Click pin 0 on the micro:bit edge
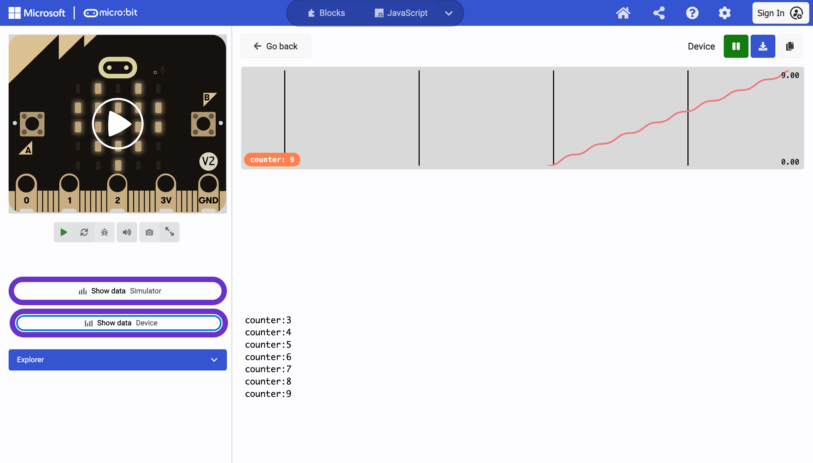Screen dimensions: 813x463 pos(26,193)
